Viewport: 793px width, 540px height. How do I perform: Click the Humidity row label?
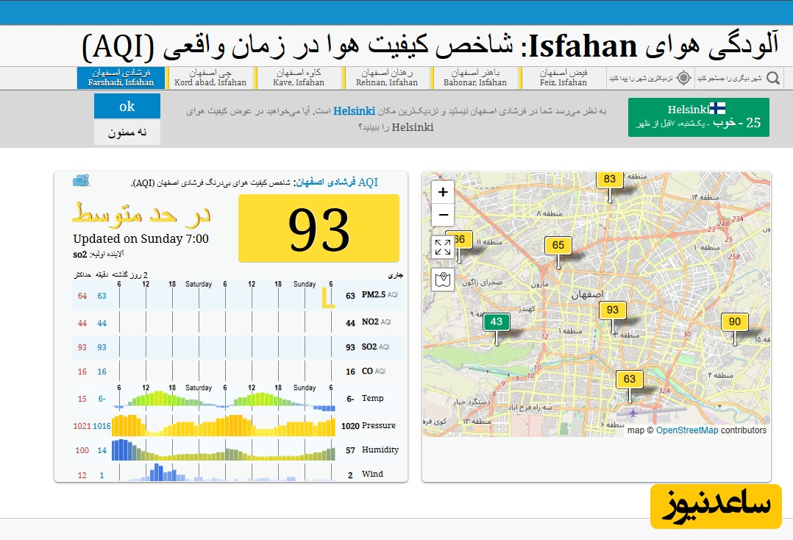click(x=380, y=450)
